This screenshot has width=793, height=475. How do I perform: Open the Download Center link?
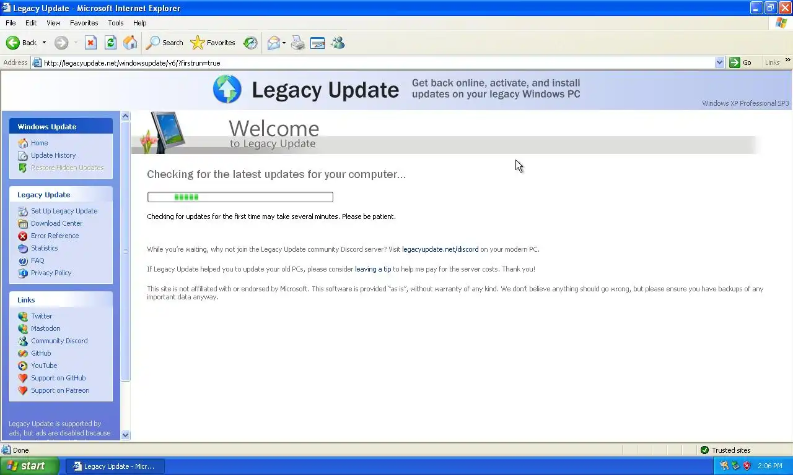point(56,223)
